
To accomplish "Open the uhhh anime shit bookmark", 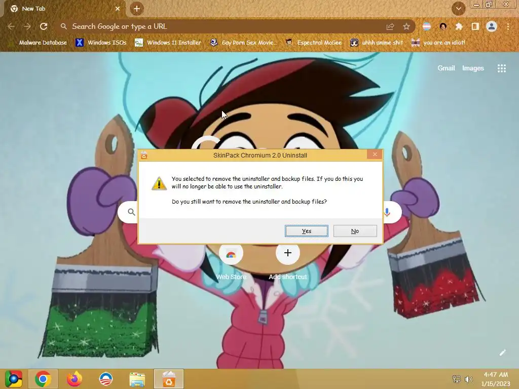I will click(377, 43).
